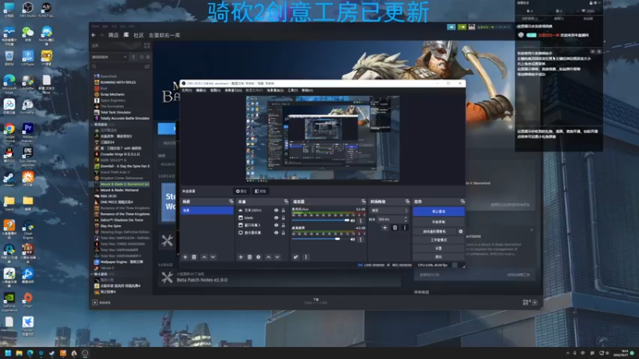The height and width of the screenshot is (359, 639).
Task: Open virtual camera settings gear in OBS controls
Action: tap(461, 231)
